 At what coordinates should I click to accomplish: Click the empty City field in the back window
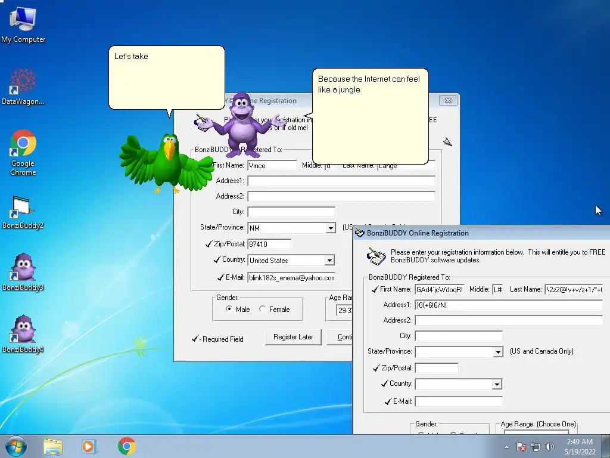[x=291, y=212]
